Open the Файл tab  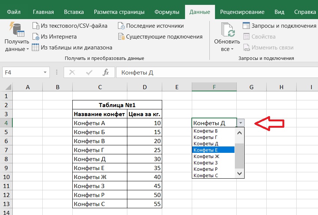point(14,12)
